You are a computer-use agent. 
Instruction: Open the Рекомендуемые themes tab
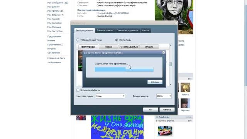tap(129, 47)
